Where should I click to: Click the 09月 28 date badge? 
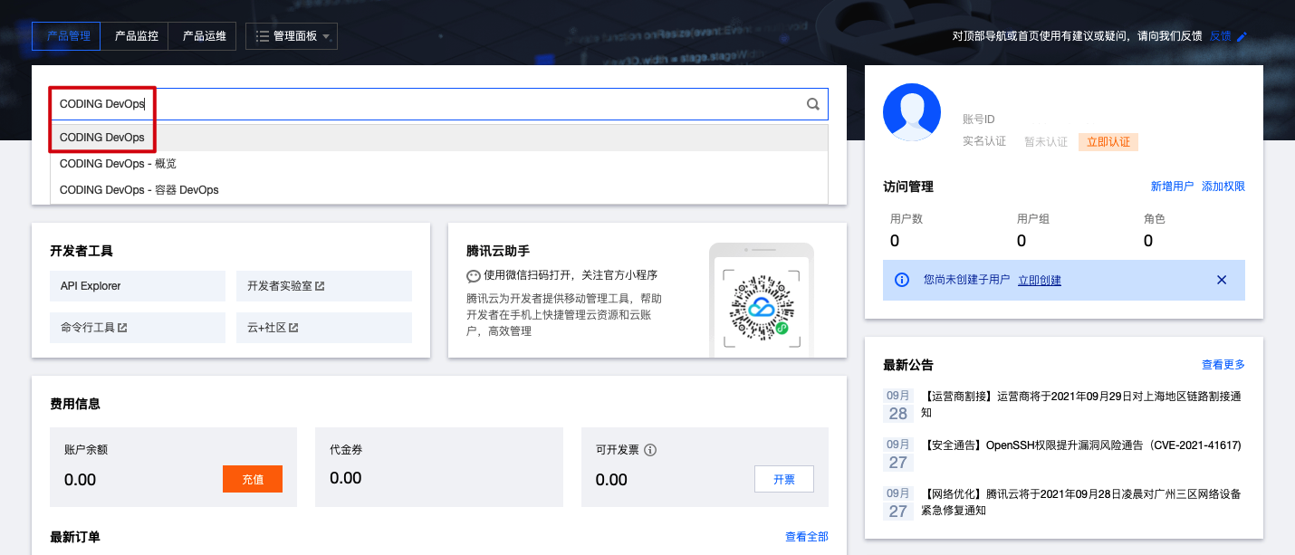click(898, 406)
